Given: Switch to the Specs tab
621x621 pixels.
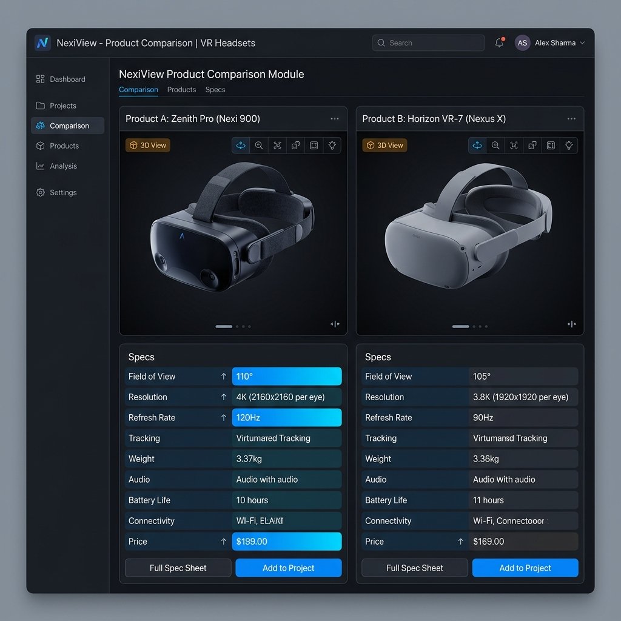Looking at the screenshot, I should point(215,90).
